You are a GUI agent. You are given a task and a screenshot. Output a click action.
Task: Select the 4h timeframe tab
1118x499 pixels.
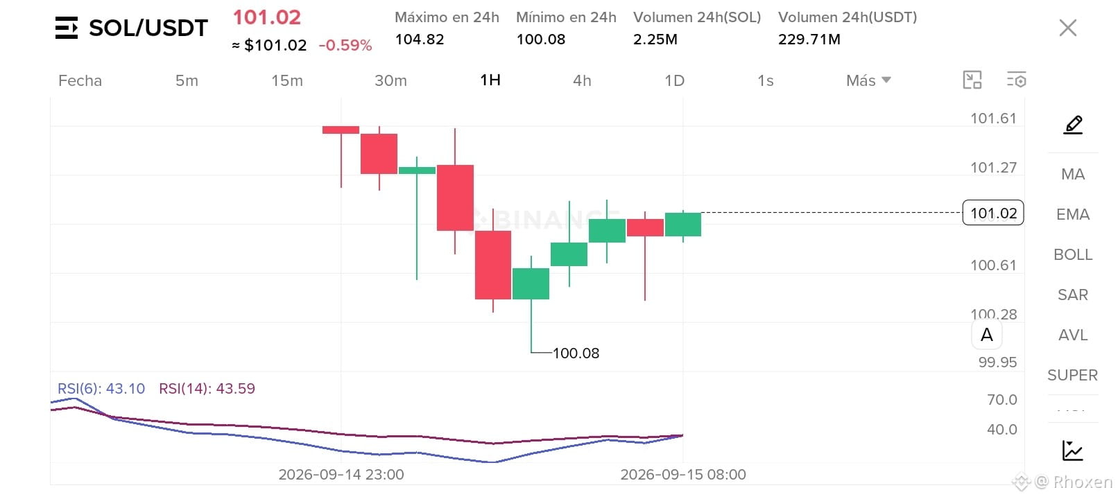[582, 80]
